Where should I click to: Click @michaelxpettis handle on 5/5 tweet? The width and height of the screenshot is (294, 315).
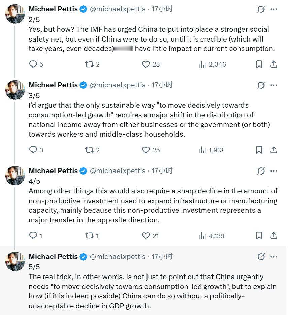click(118, 257)
